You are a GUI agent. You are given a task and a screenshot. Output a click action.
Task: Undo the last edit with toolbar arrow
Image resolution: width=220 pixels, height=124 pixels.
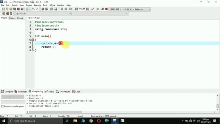[x=33, y=9]
